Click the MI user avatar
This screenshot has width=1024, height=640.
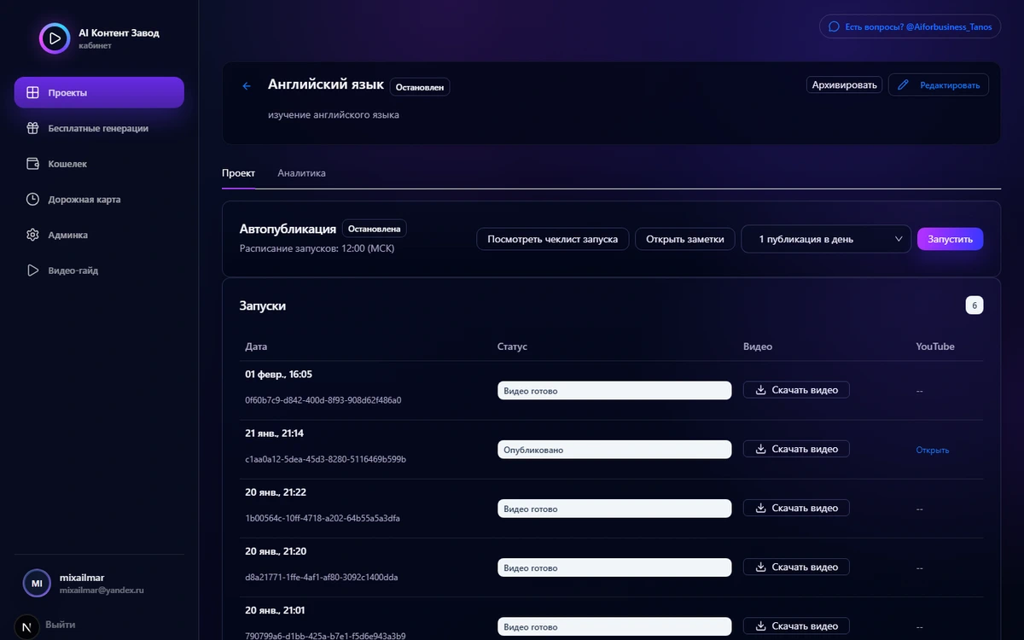(x=37, y=584)
